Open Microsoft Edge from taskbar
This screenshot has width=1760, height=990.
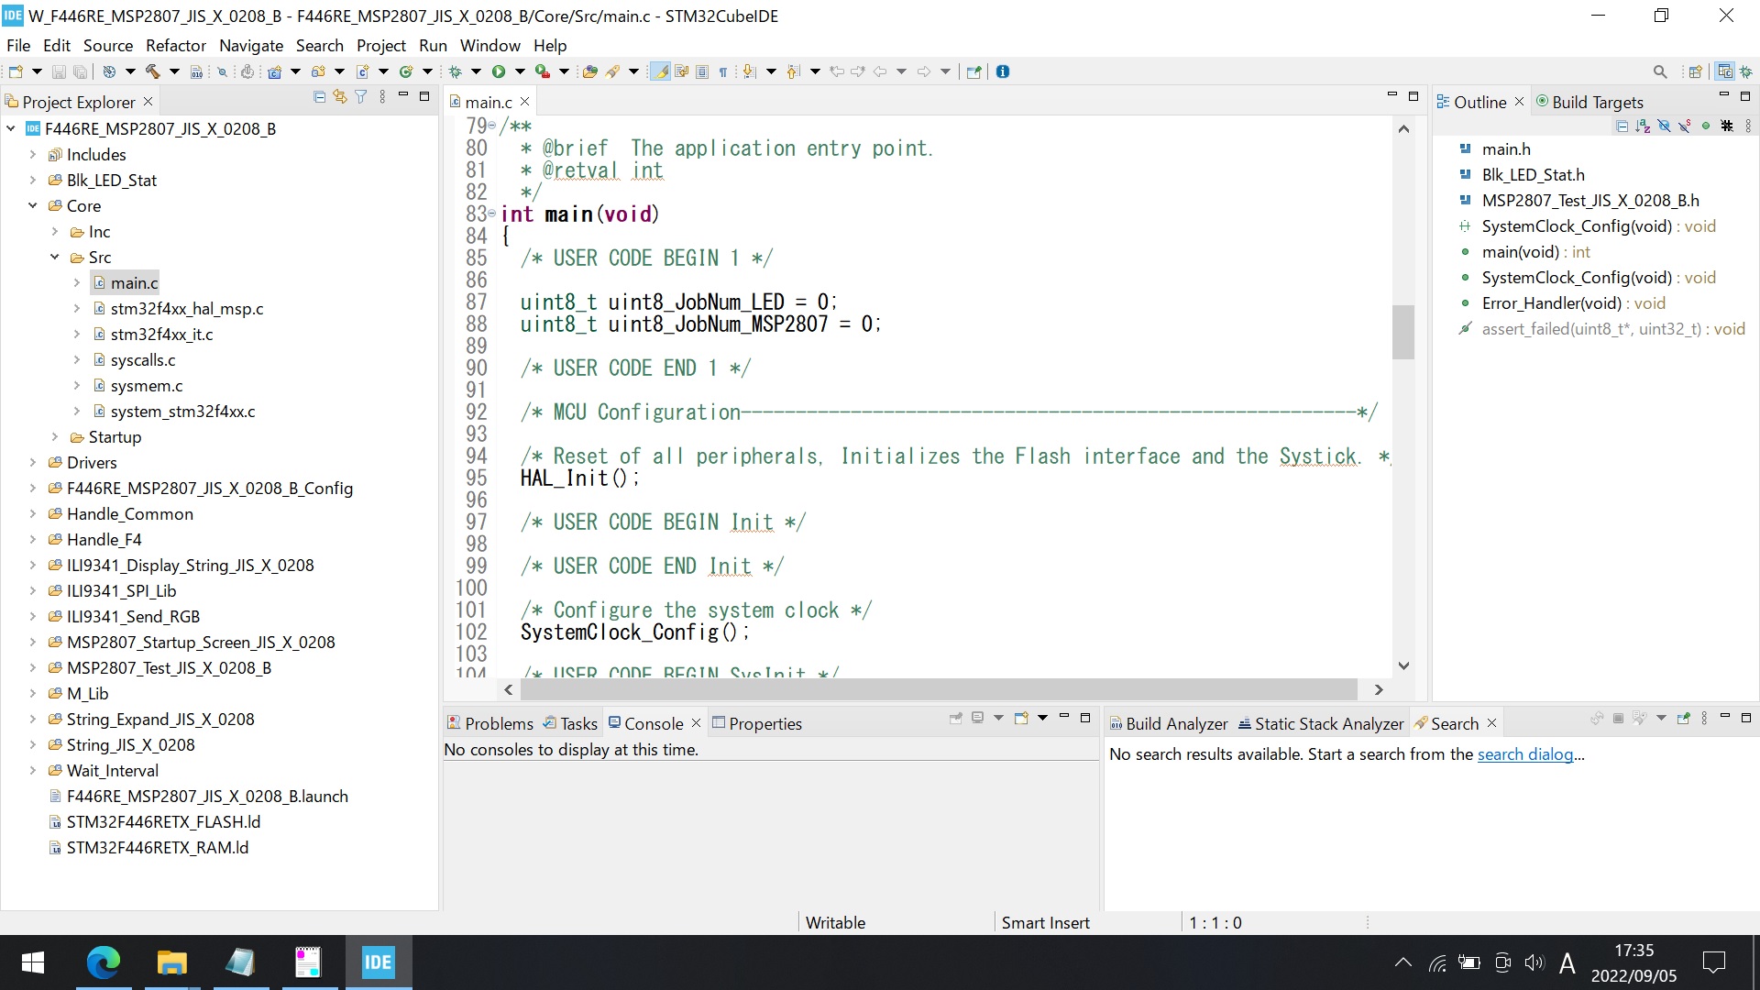103,962
